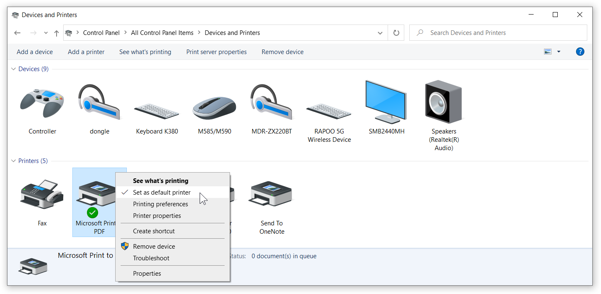Screen dimensions: 601x294
Task: Click the 'Devices (9)' group header label
Action: click(x=33, y=69)
